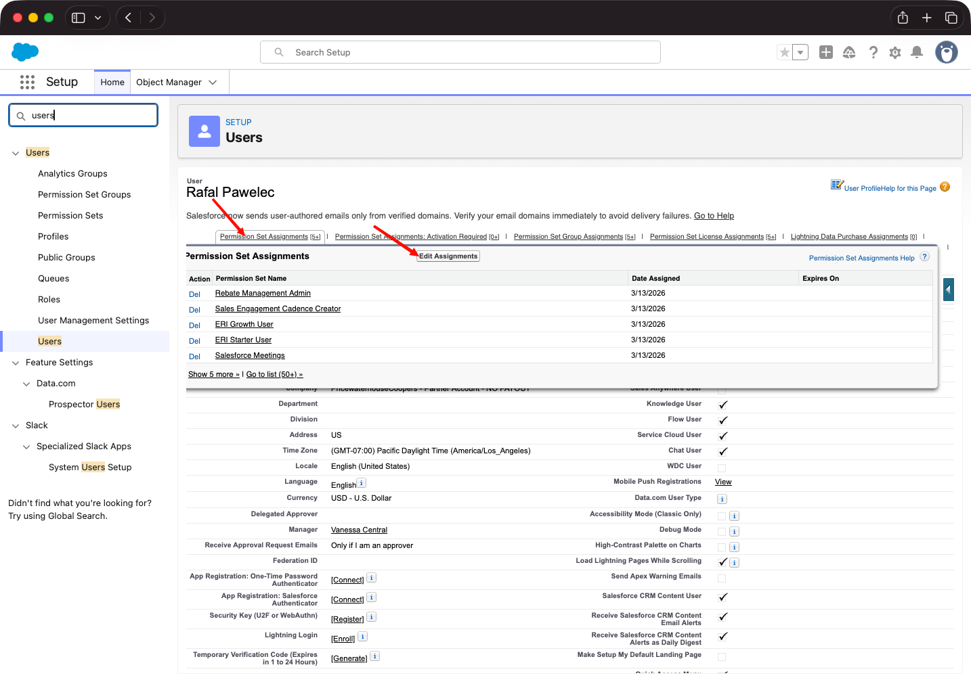
Task: Open the Salesforce Help question mark icon
Action: (x=873, y=52)
